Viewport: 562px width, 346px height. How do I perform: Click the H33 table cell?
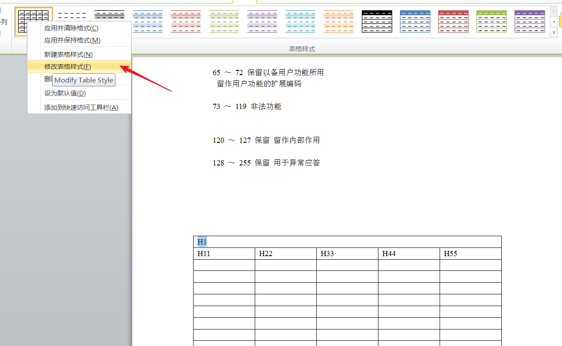347,254
